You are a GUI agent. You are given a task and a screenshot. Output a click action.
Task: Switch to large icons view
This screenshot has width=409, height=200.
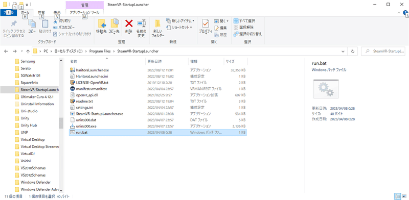[x=404, y=196]
